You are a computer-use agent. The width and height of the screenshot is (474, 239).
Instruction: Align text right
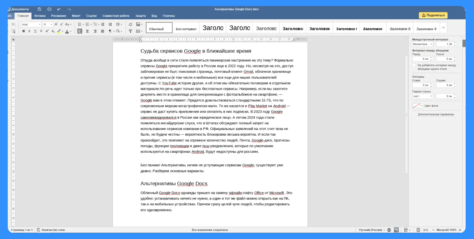[95, 31]
